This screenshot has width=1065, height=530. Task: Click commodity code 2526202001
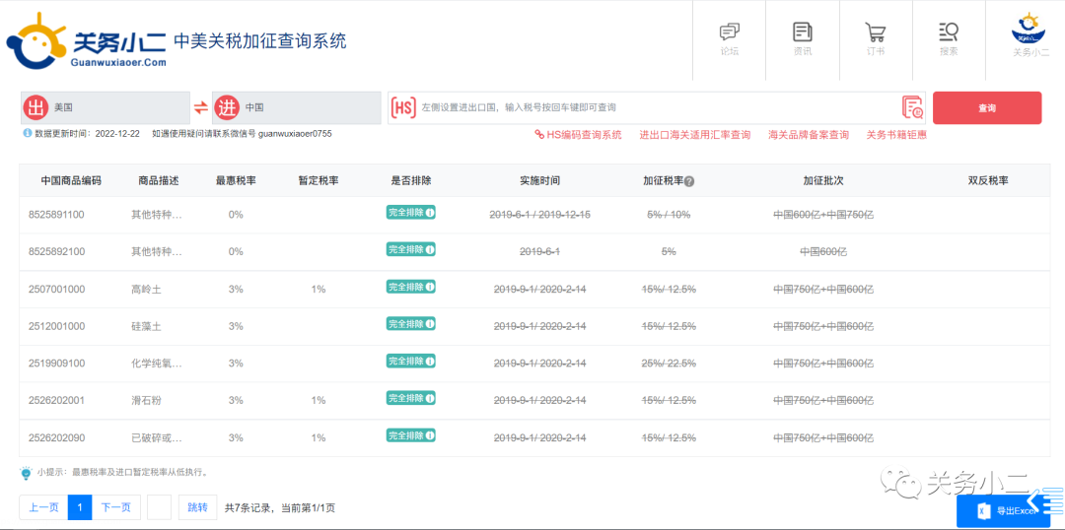coord(57,400)
